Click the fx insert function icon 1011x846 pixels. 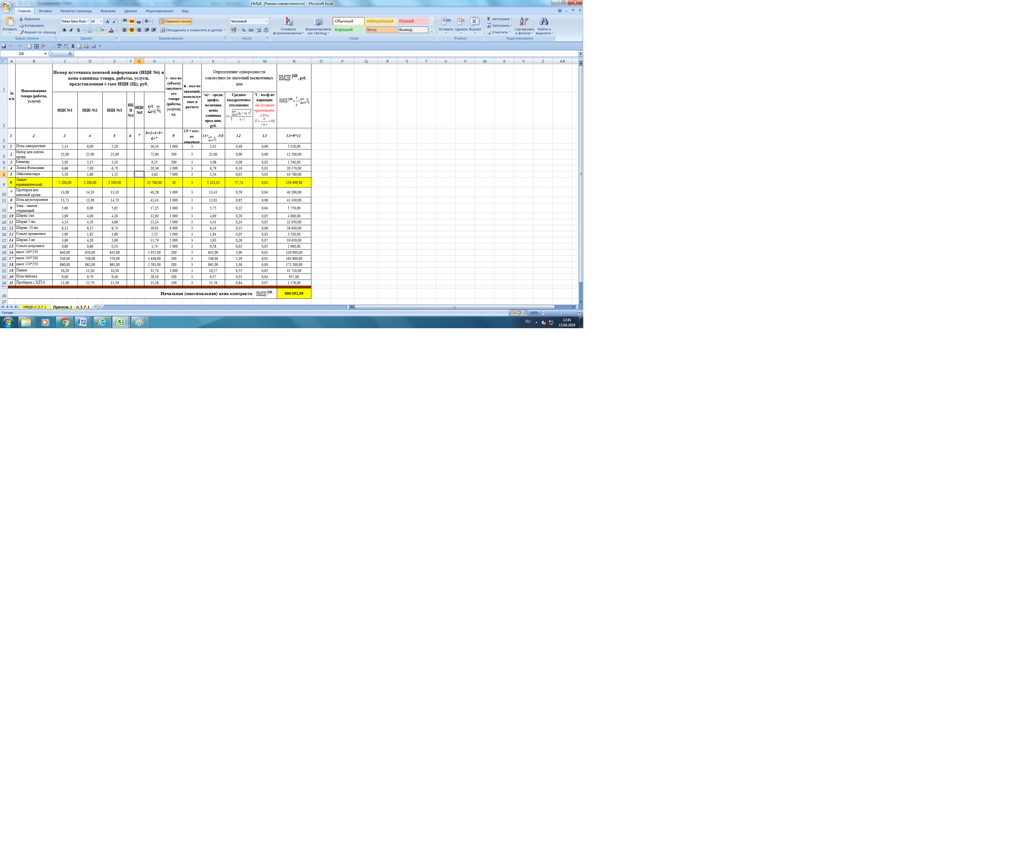tap(70, 53)
